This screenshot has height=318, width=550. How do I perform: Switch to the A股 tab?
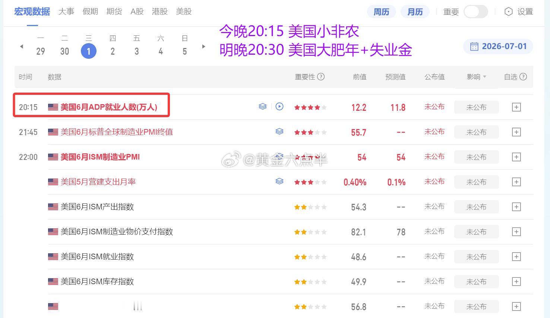click(x=137, y=12)
